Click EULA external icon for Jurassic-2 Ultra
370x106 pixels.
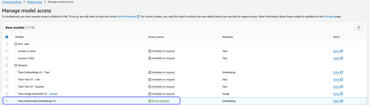pos(342,51)
